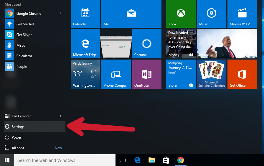Screen dimensions: 264x166
Task: Open File Explorer from taskbar
Action: pos(151,160)
